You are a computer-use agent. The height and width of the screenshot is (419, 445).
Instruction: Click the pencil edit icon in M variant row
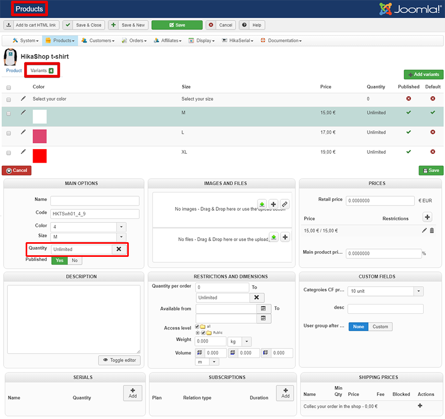[23, 112]
